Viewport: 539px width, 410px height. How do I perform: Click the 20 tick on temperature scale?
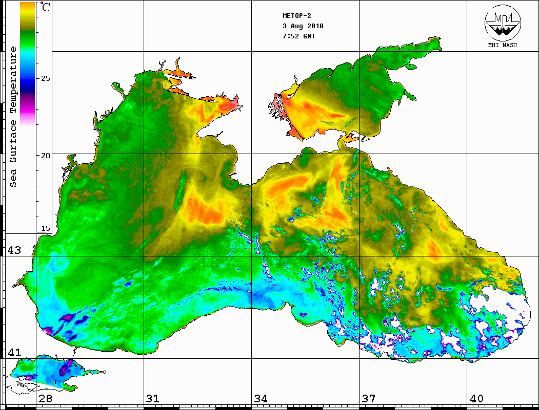click(x=45, y=156)
